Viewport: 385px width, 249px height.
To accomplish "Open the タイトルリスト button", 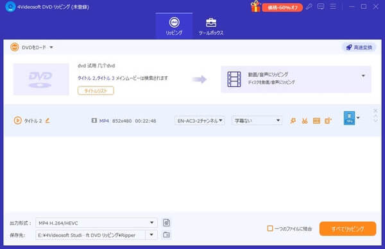I will coord(96,91).
